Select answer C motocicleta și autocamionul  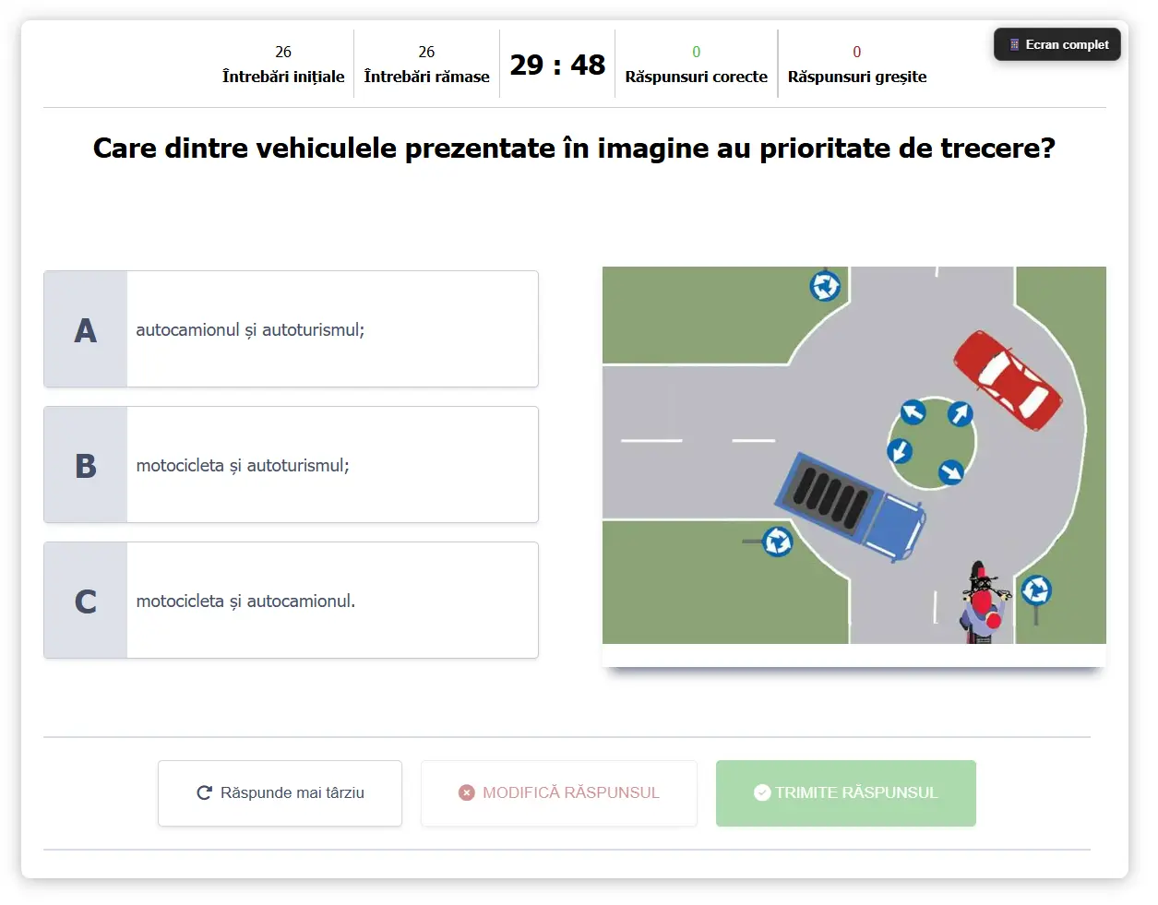click(291, 601)
